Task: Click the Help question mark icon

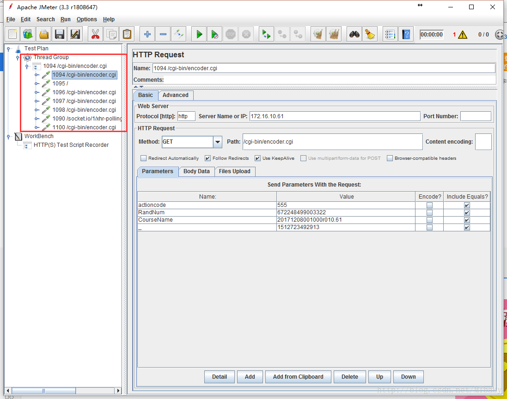Action: click(406, 34)
